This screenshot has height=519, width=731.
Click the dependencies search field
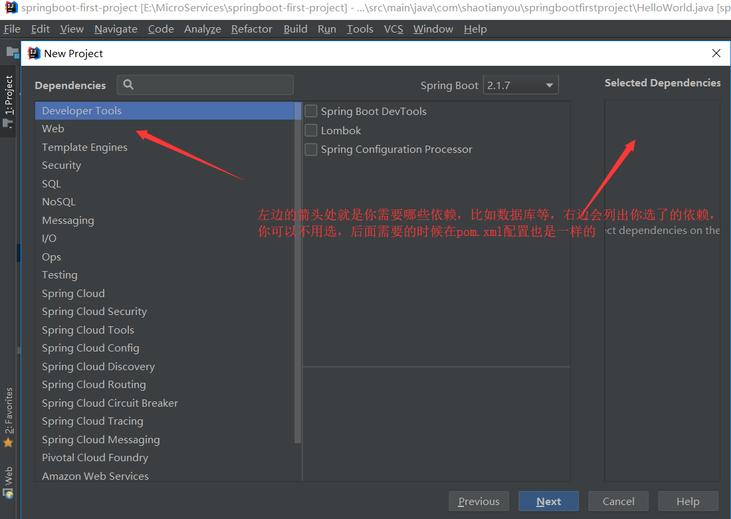[x=205, y=85]
